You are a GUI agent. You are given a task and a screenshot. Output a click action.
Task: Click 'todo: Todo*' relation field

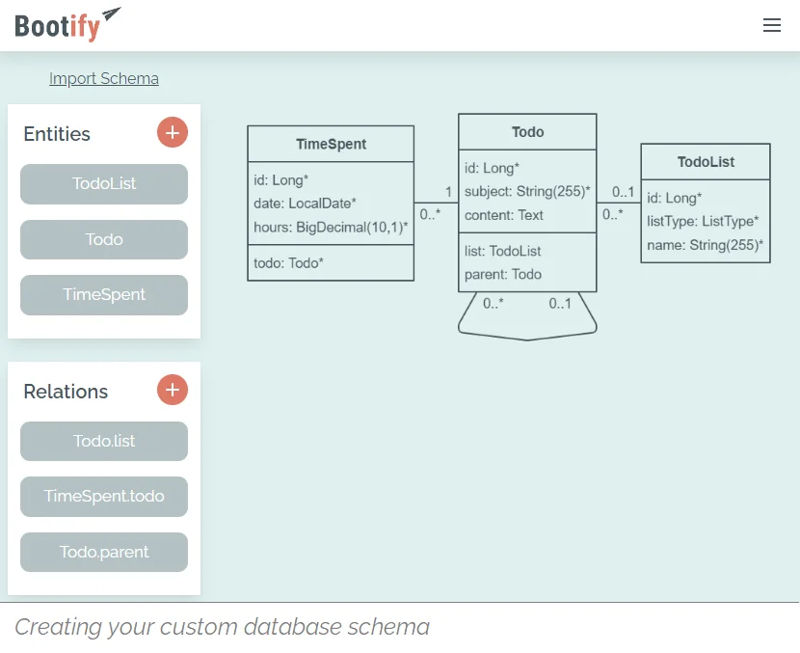coord(288,263)
